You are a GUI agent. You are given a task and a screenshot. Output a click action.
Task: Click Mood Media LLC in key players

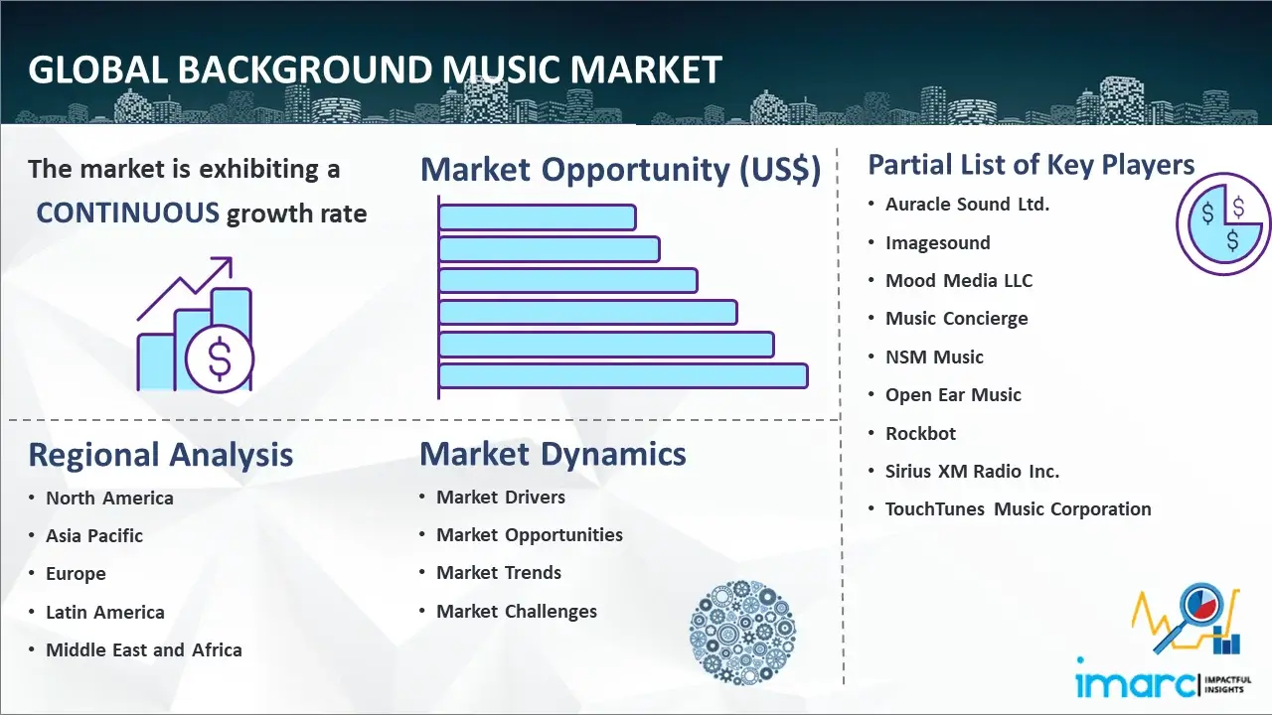click(x=959, y=281)
